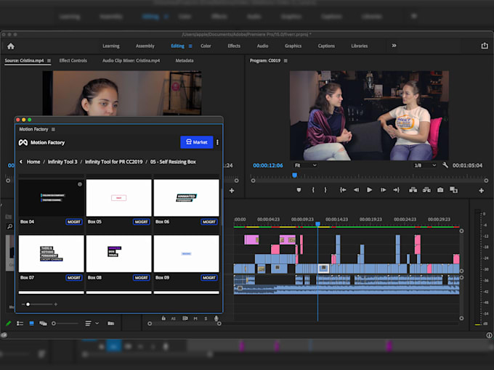Switch to Graphics workspace
This screenshot has width=494, height=370.
pyautogui.click(x=293, y=46)
